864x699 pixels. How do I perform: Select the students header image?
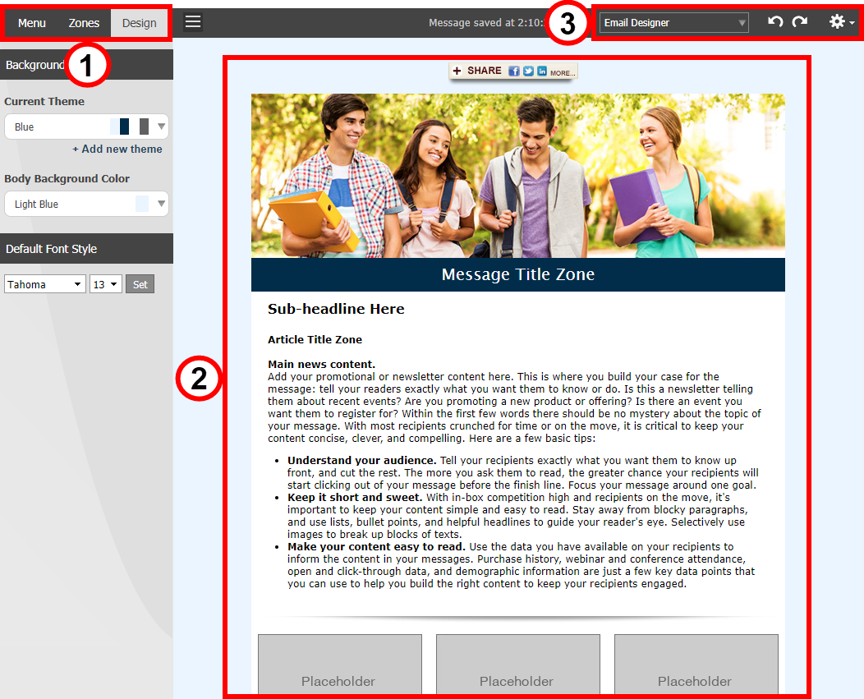518,175
